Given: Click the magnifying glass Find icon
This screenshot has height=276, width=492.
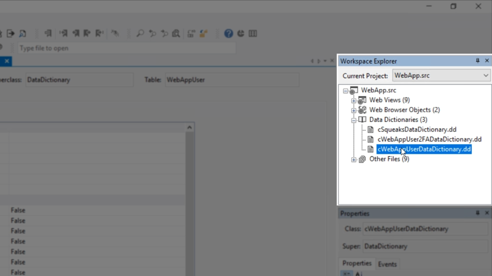Looking at the screenshot, I should click(140, 34).
